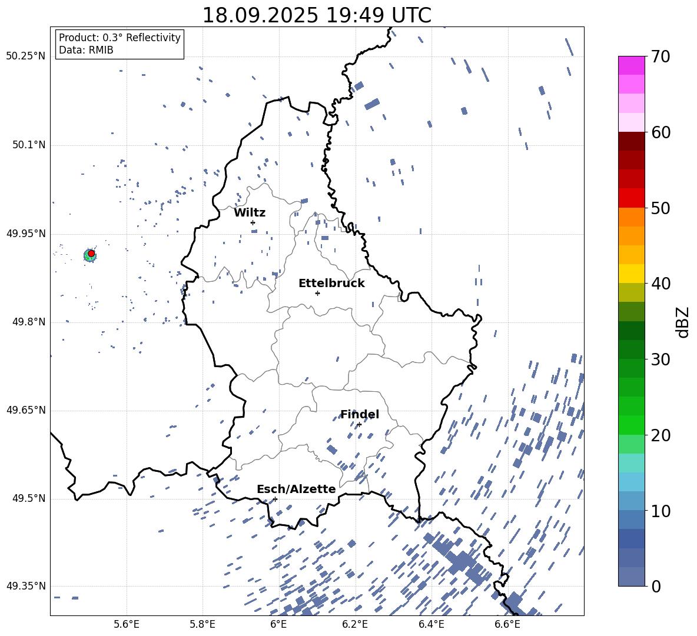The image size is (697, 636).
Task: Click longitude label 5.6°E
Action: pyautogui.click(x=126, y=624)
